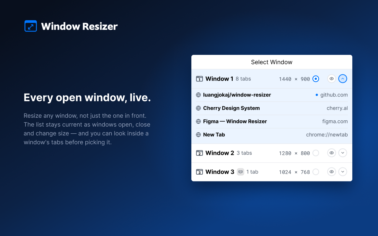Click the globe icon beside New Tab
378x236 pixels.
click(198, 135)
